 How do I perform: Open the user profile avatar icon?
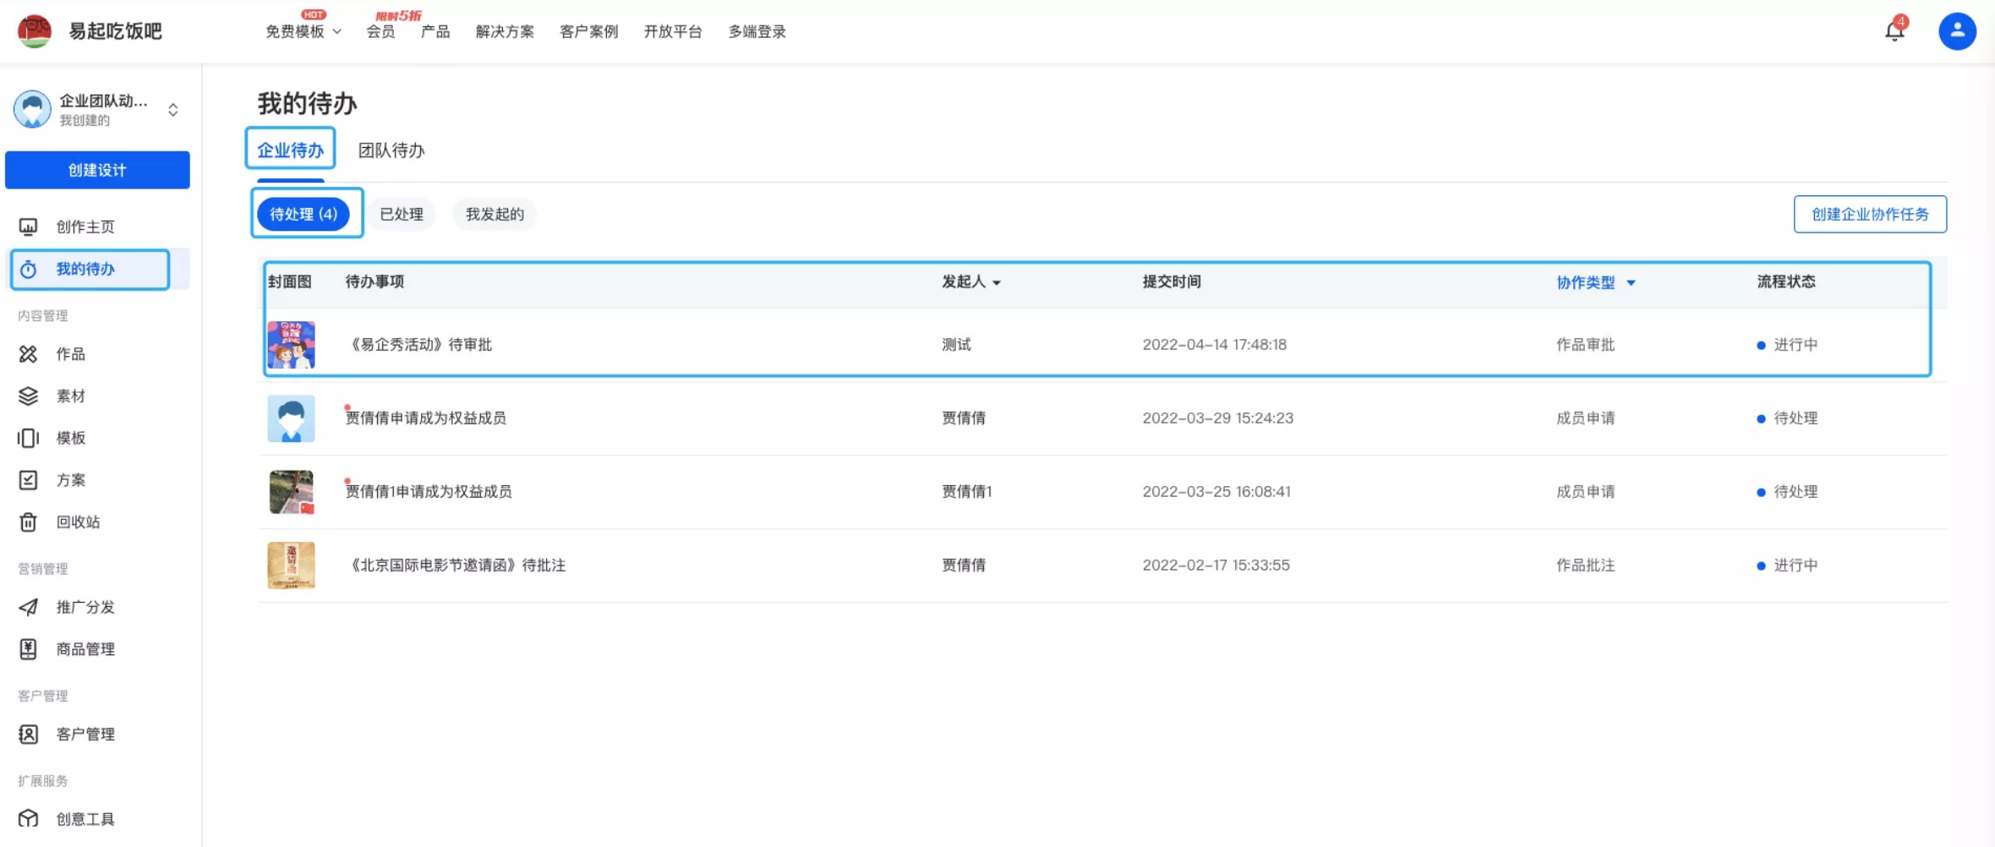coord(1956,31)
